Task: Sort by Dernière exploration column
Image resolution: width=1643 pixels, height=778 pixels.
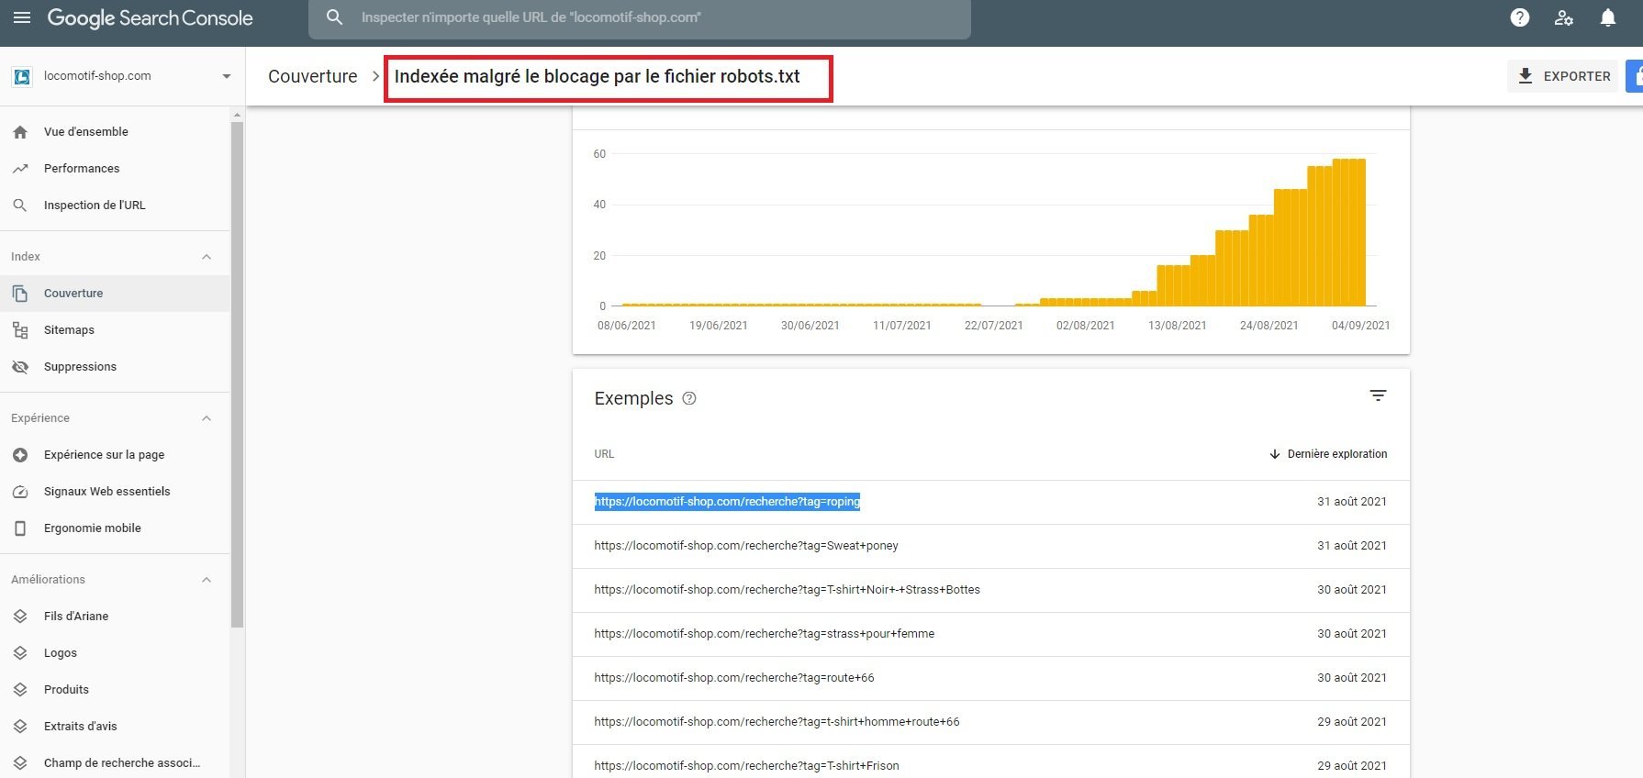Action: click(1327, 454)
